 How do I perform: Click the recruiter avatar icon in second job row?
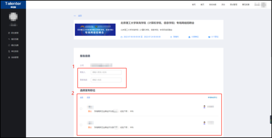204,123
